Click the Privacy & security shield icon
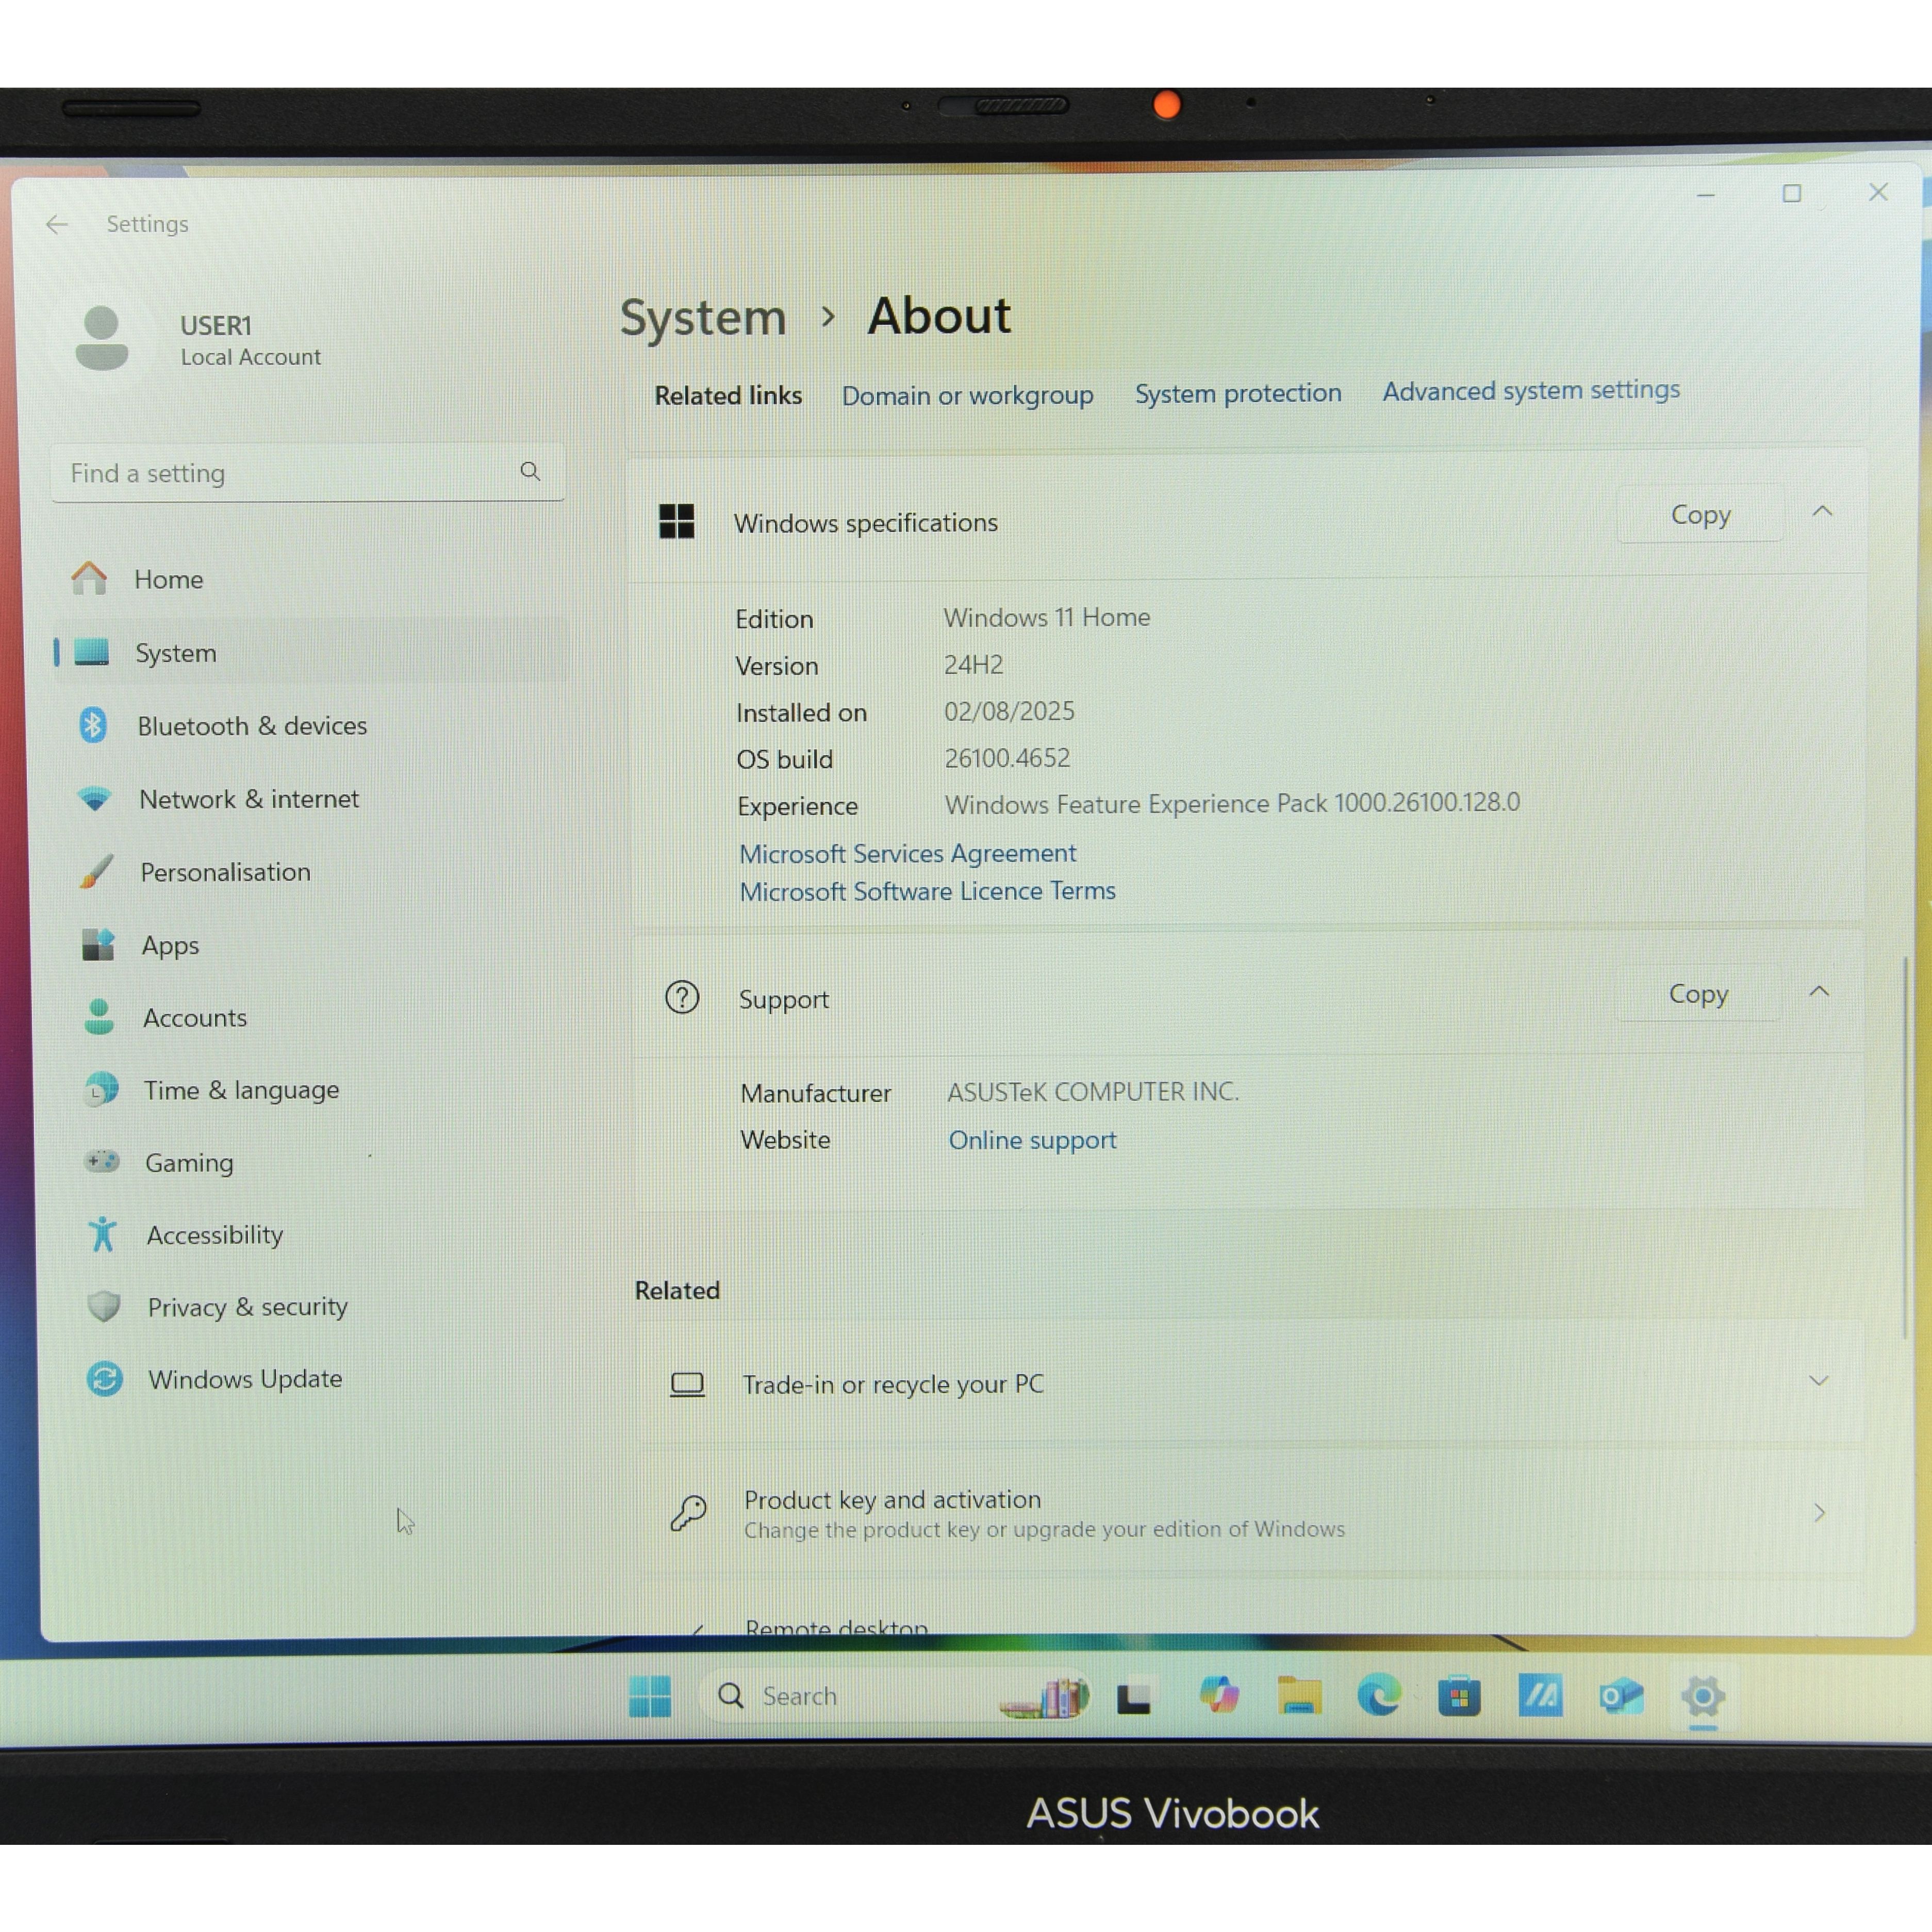Screen dimensions: 1932x1932 104,1306
